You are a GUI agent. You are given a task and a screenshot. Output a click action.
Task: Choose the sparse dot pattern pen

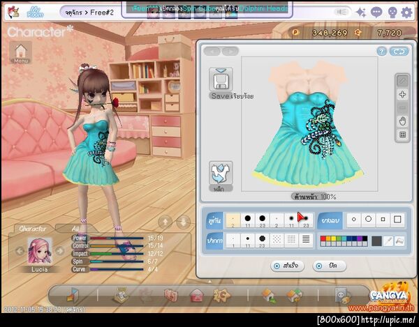click(x=277, y=241)
